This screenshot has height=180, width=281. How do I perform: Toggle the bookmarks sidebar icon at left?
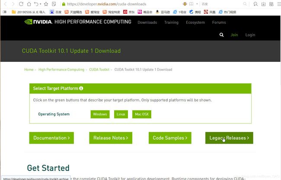point(5,12)
